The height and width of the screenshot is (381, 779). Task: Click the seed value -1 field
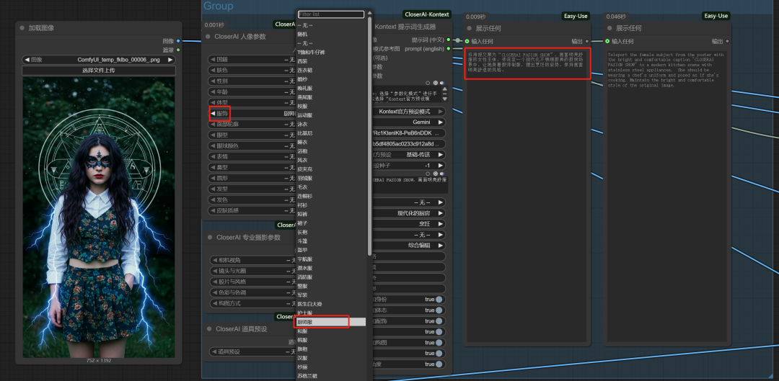(409, 165)
